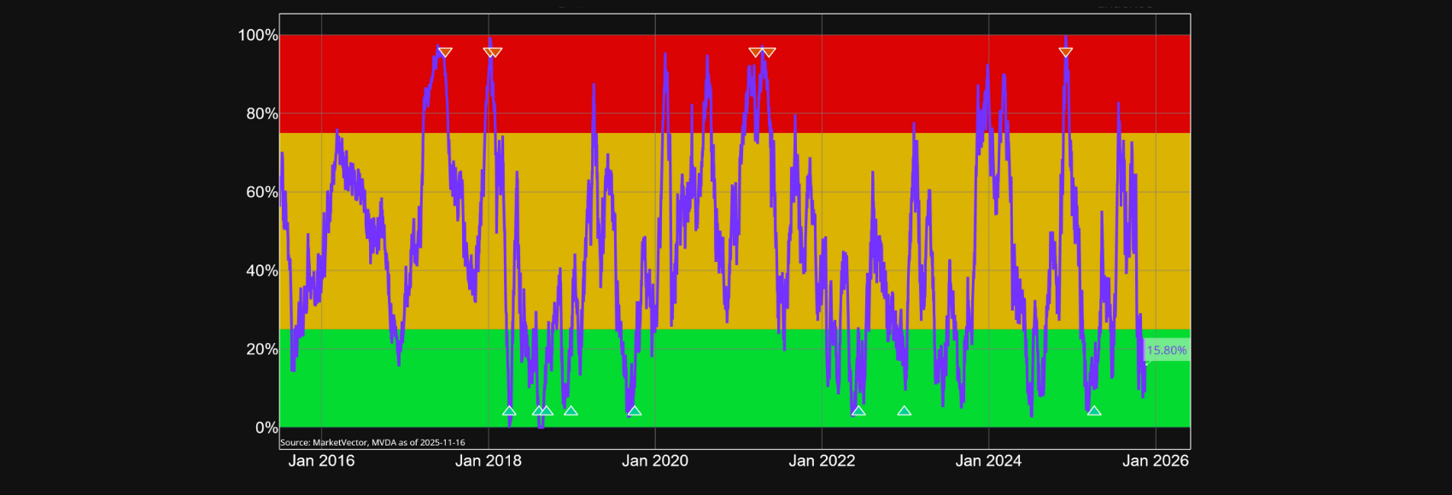The image size is (1452, 495).
Task: Select the green triangle marker in late 2019
Action: [x=634, y=411]
